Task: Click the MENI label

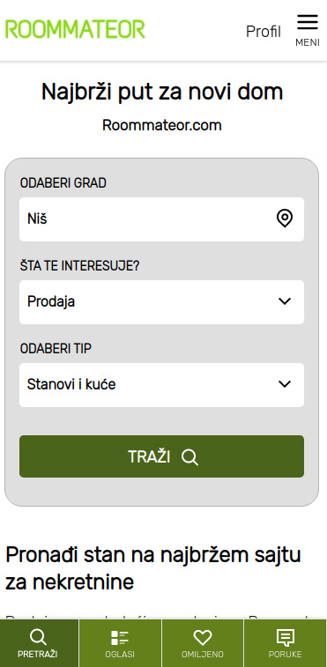Action: [308, 42]
